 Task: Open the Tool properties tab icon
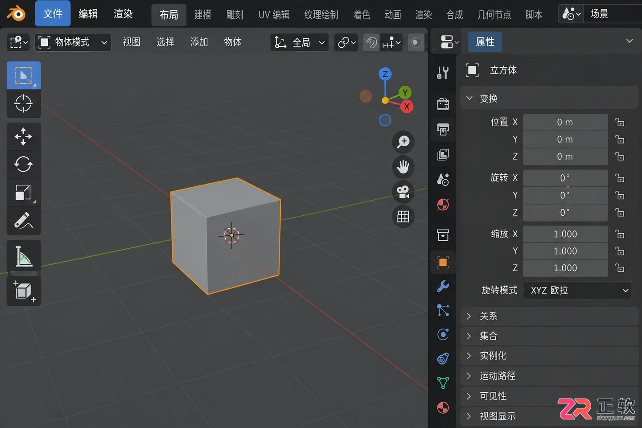pos(443,73)
